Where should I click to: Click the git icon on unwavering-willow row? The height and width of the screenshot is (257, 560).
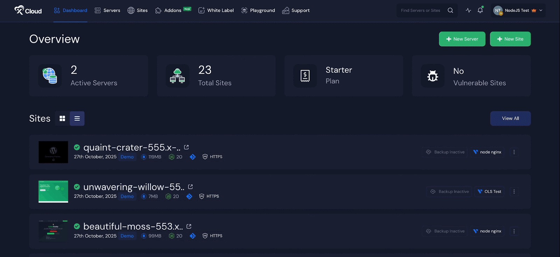click(189, 196)
